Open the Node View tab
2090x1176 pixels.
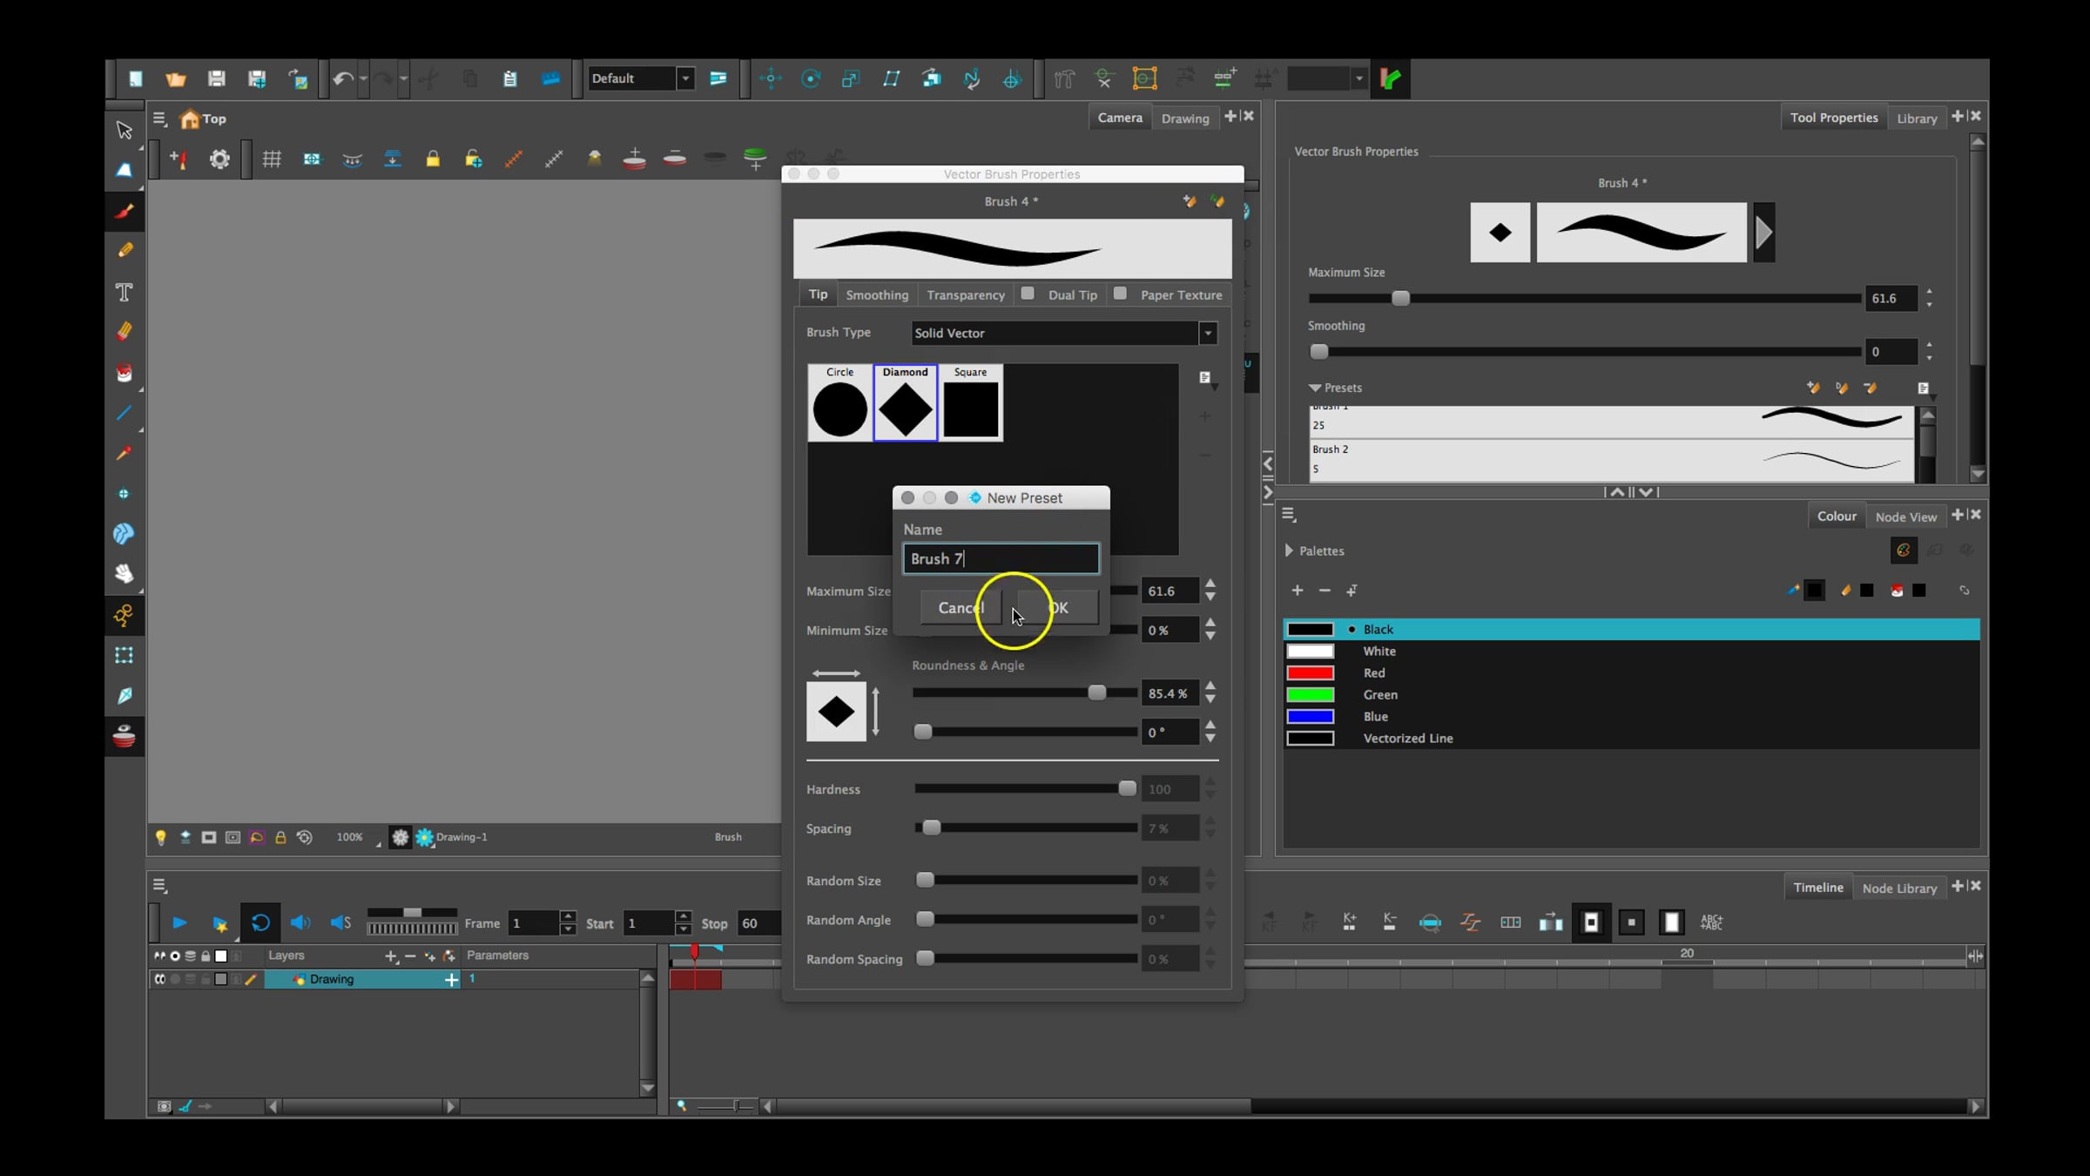(x=1905, y=517)
